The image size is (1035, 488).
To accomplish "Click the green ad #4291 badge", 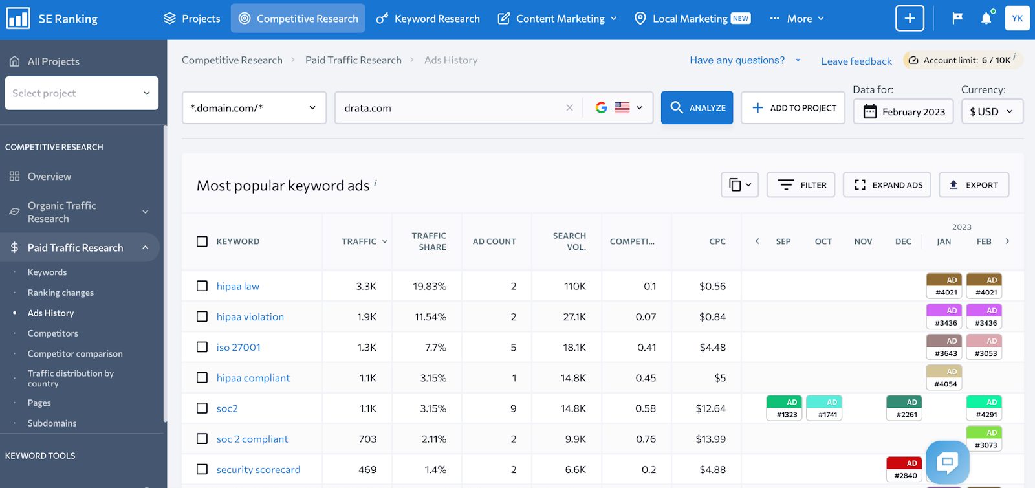I will 984,408.
